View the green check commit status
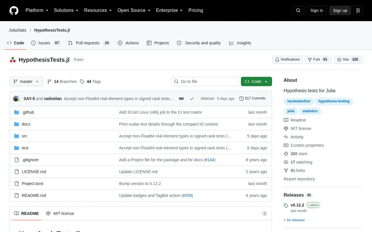The width and height of the screenshot is (372, 232). [192, 99]
